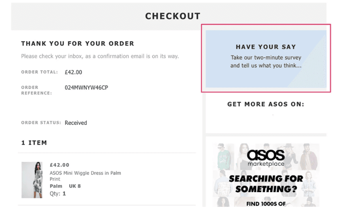Click the £42.00 order total value

[73, 72]
